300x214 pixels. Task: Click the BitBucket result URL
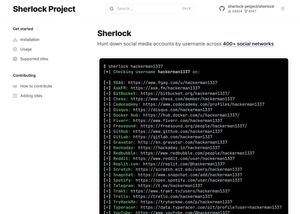[x=185, y=94]
